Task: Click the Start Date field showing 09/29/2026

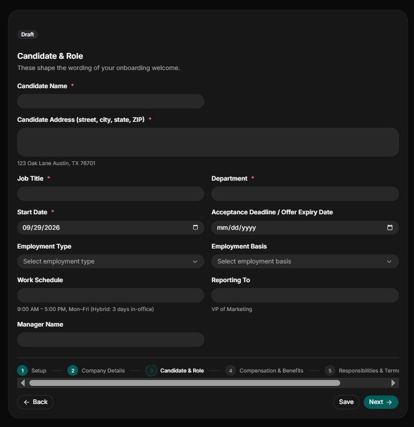Action: 111,228
